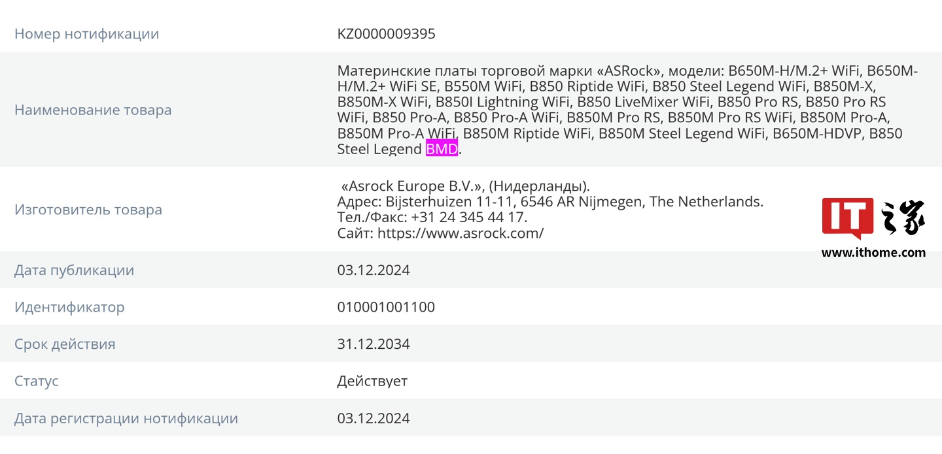Click the 'Дата регистрации нотификации' label

(126, 418)
